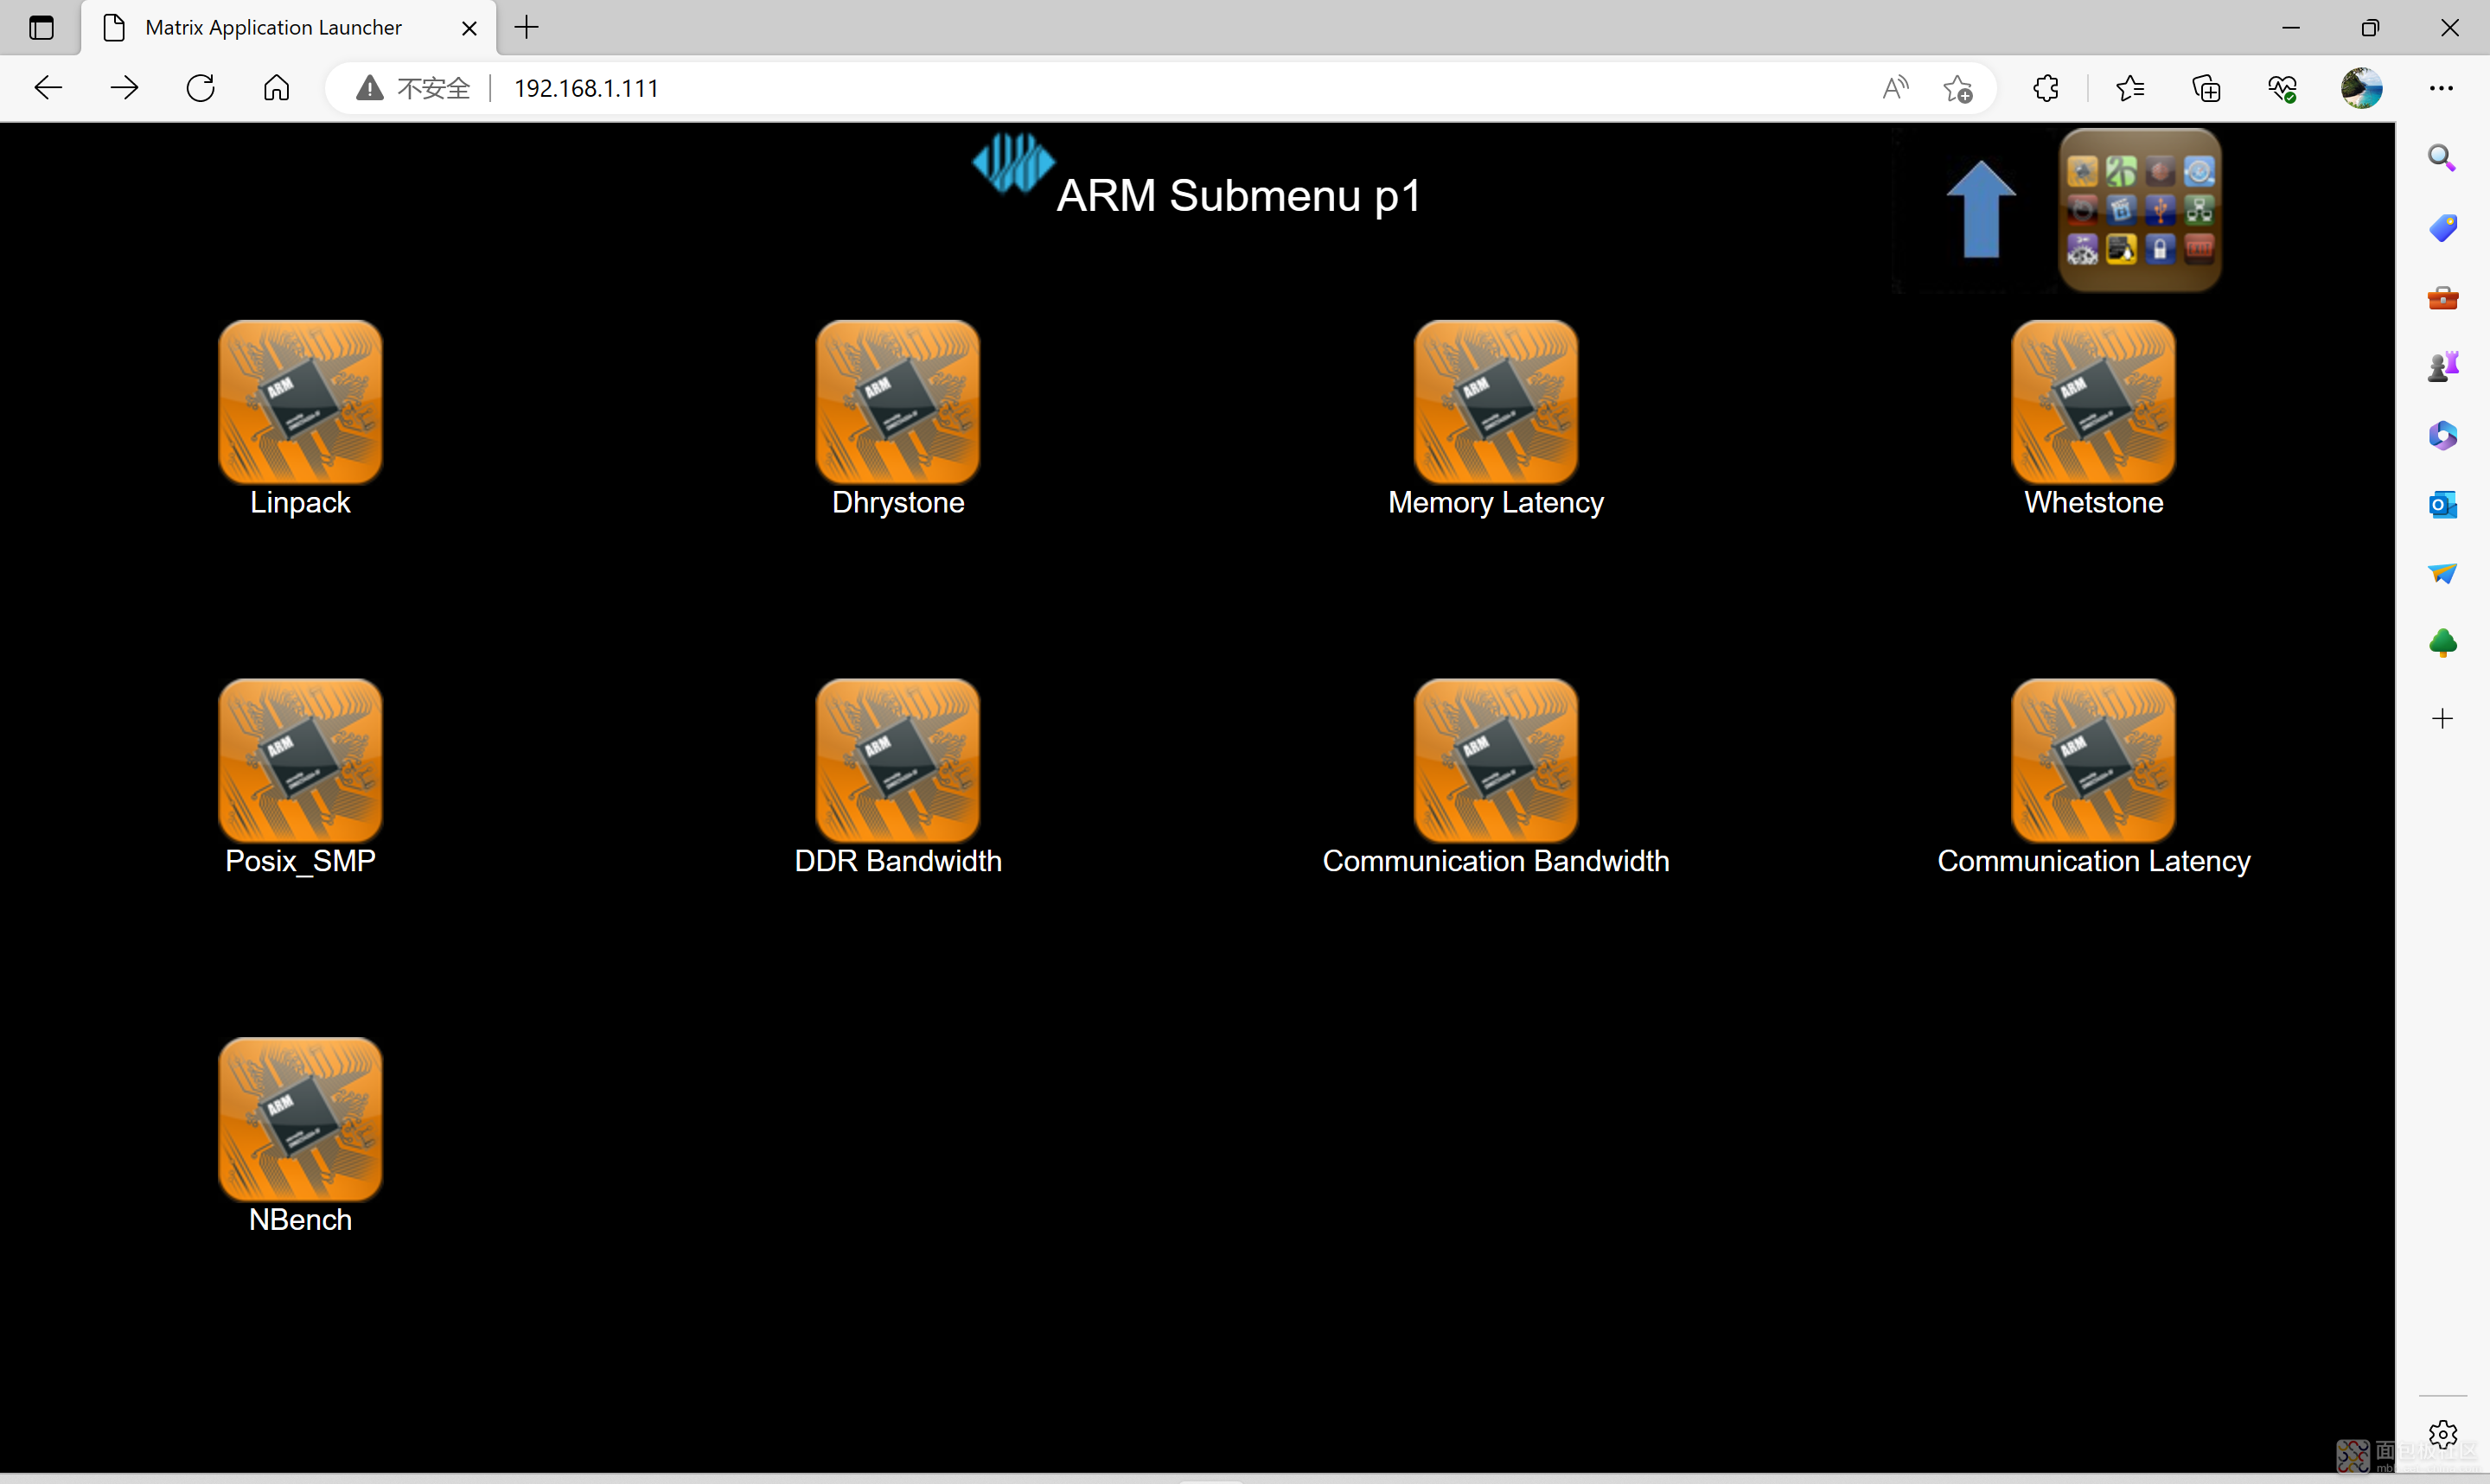Screen dimensions: 2490x1484
Task: Open the browser extensions menu
Action: (x=2046, y=88)
